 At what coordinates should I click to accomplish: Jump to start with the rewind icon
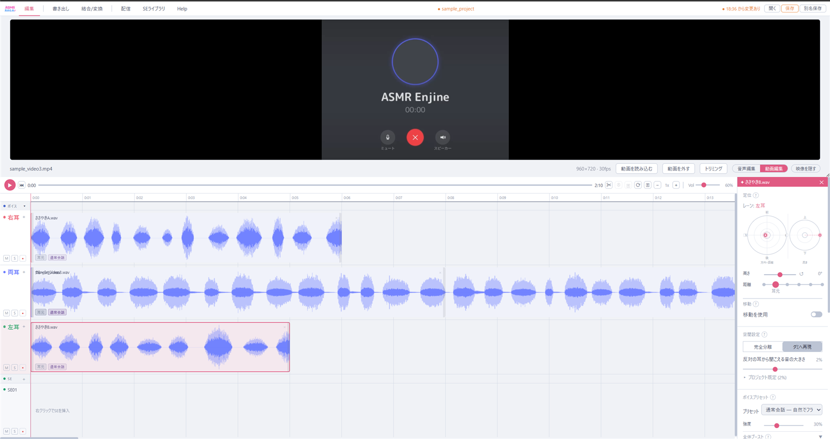tap(22, 185)
